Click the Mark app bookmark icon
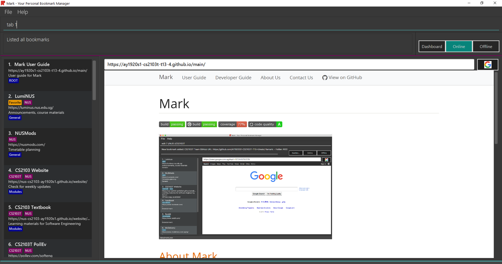Viewport: 502px width, 264px height. pos(3,3)
